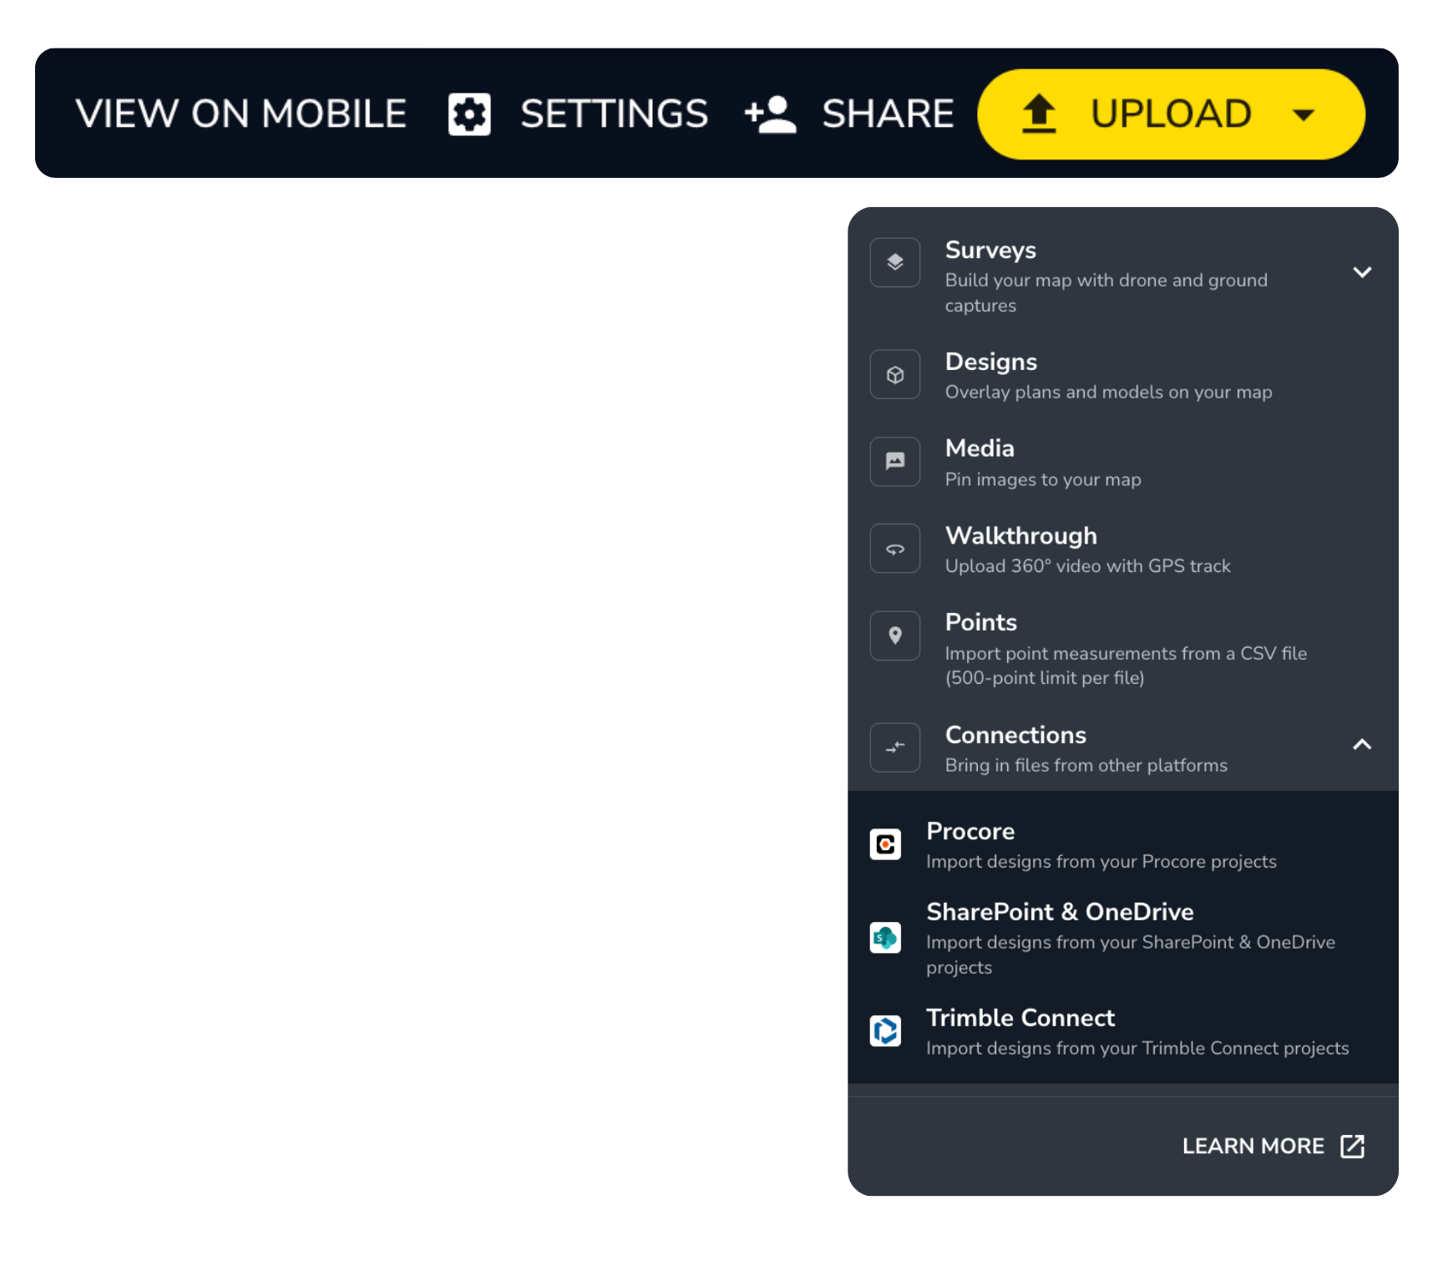Choose Walkthrough upload option
The image size is (1433, 1266).
click(x=1122, y=549)
